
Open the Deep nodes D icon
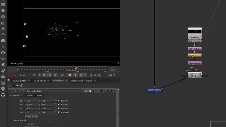pos(3,53)
